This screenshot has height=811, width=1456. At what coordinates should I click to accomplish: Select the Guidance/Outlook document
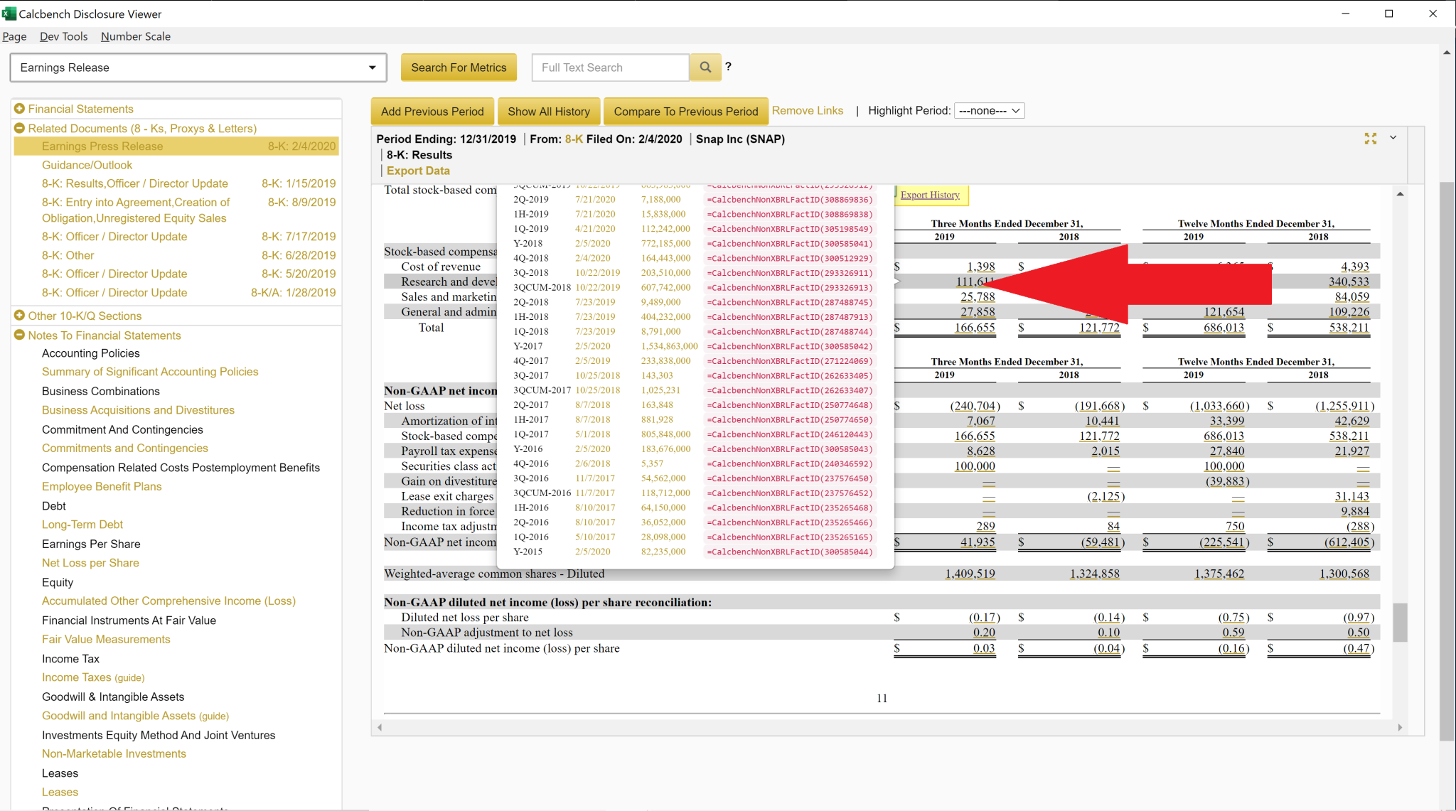87,165
